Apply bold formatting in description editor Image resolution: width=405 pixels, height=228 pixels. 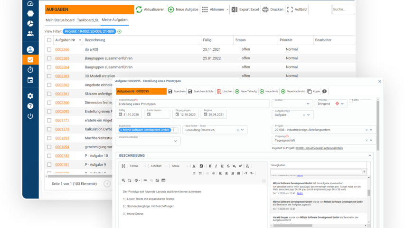tap(209, 166)
